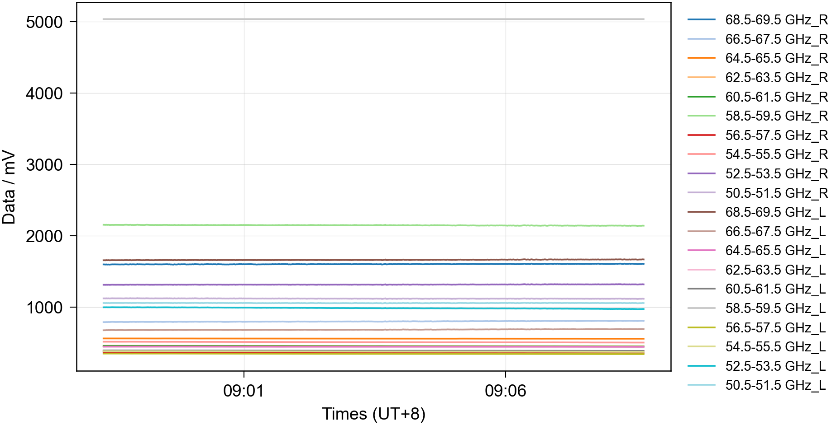The image size is (836, 425).
Task: Click the 60.5-61.5 GHz_L legend label
Action: click(x=775, y=289)
